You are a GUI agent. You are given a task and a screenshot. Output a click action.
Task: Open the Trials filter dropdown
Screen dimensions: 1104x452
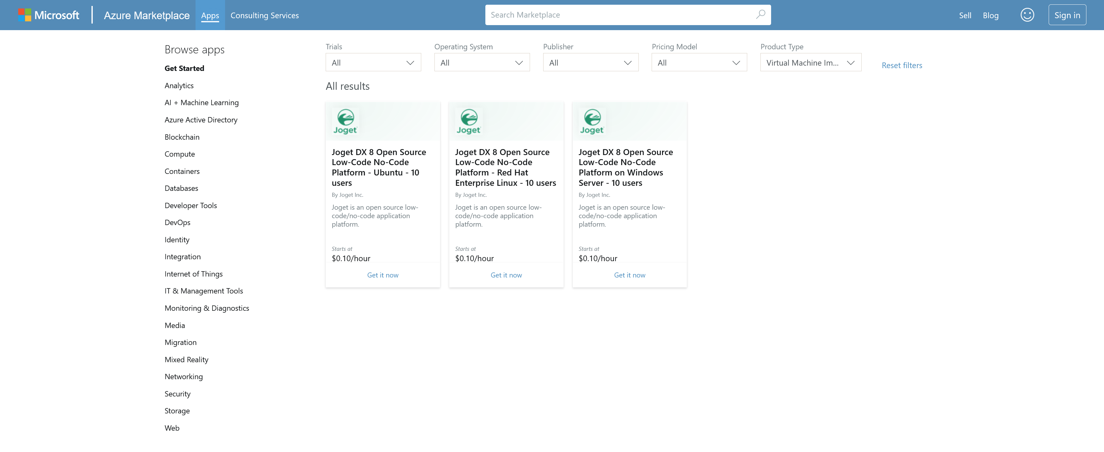click(x=373, y=62)
